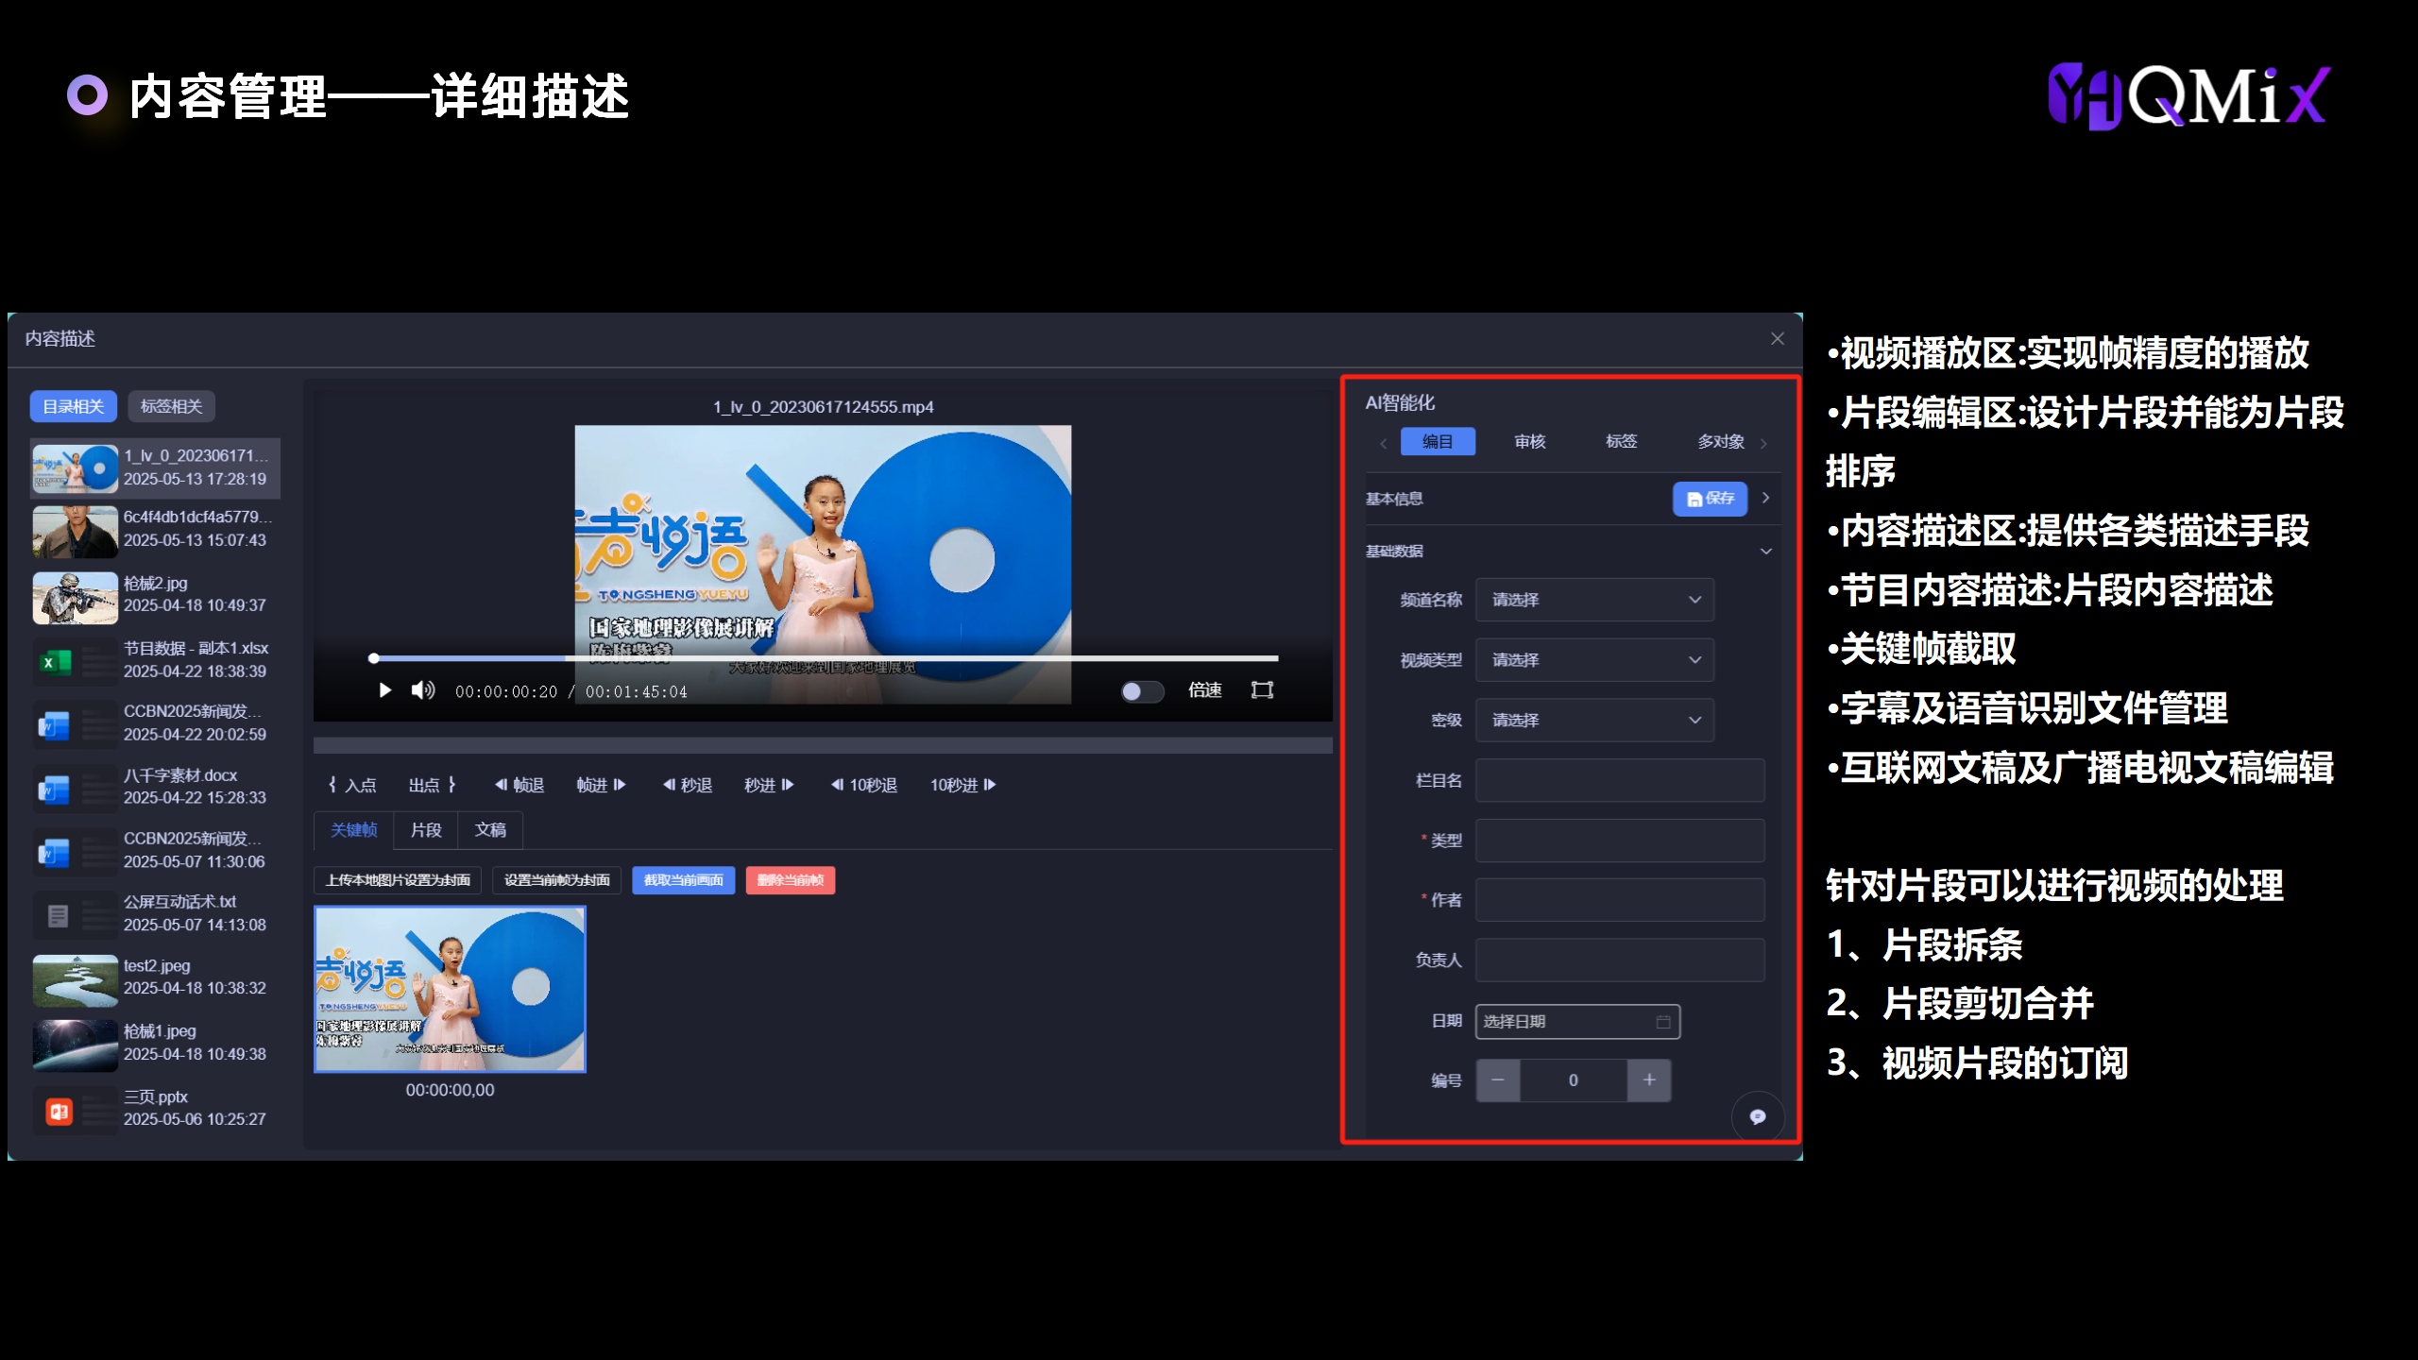Click the 截取当前画面 button
The width and height of the screenshot is (2418, 1360).
[683, 880]
